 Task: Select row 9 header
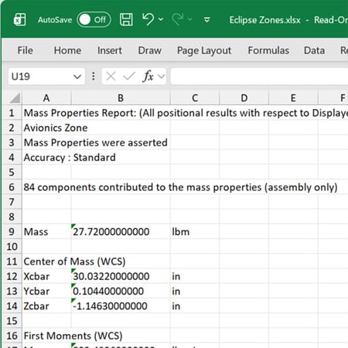(12, 231)
